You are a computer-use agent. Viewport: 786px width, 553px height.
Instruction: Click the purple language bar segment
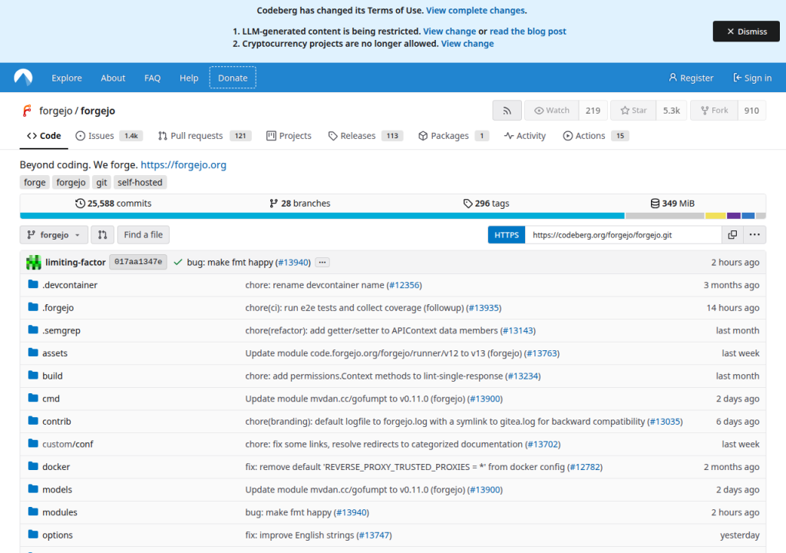(734, 216)
